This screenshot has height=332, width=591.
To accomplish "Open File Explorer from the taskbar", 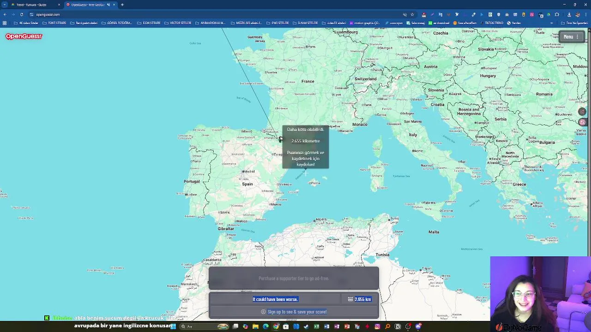I will click(255, 326).
